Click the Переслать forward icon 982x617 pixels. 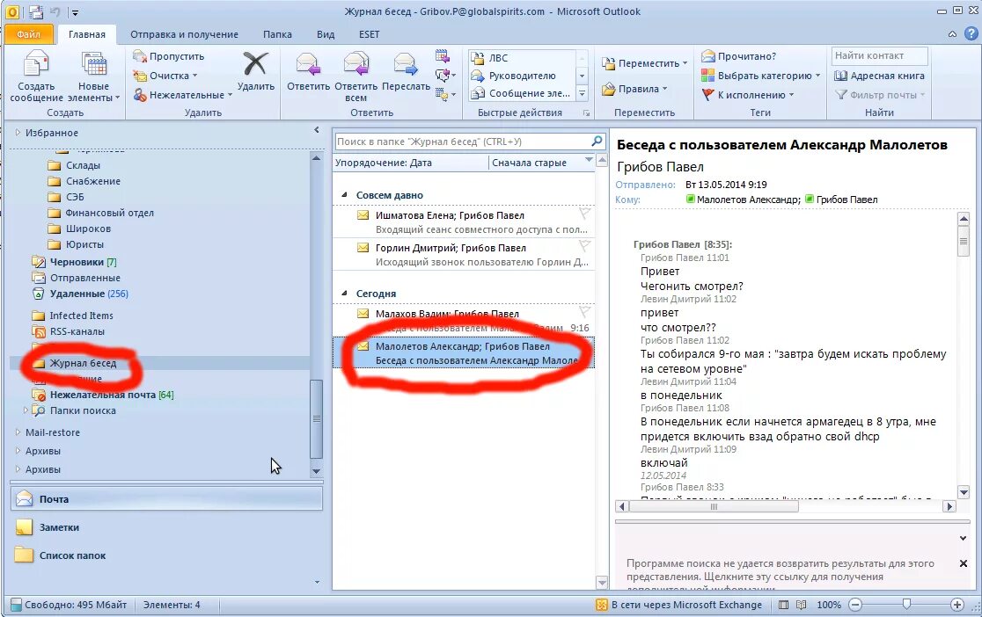[x=405, y=64]
